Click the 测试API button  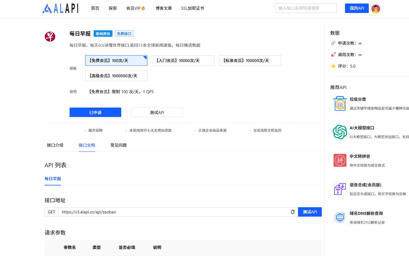157,112
